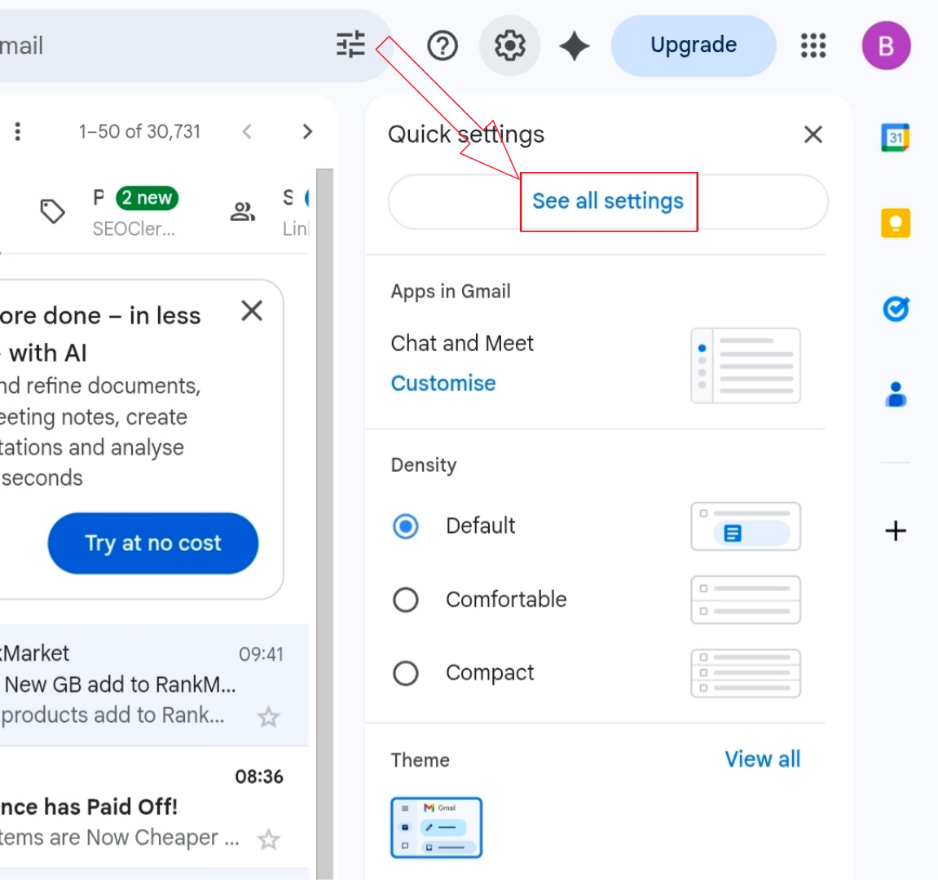Star the RankMarket 09:41 email
Image resolution: width=938 pixels, height=880 pixels.
(x=269, y=717)
